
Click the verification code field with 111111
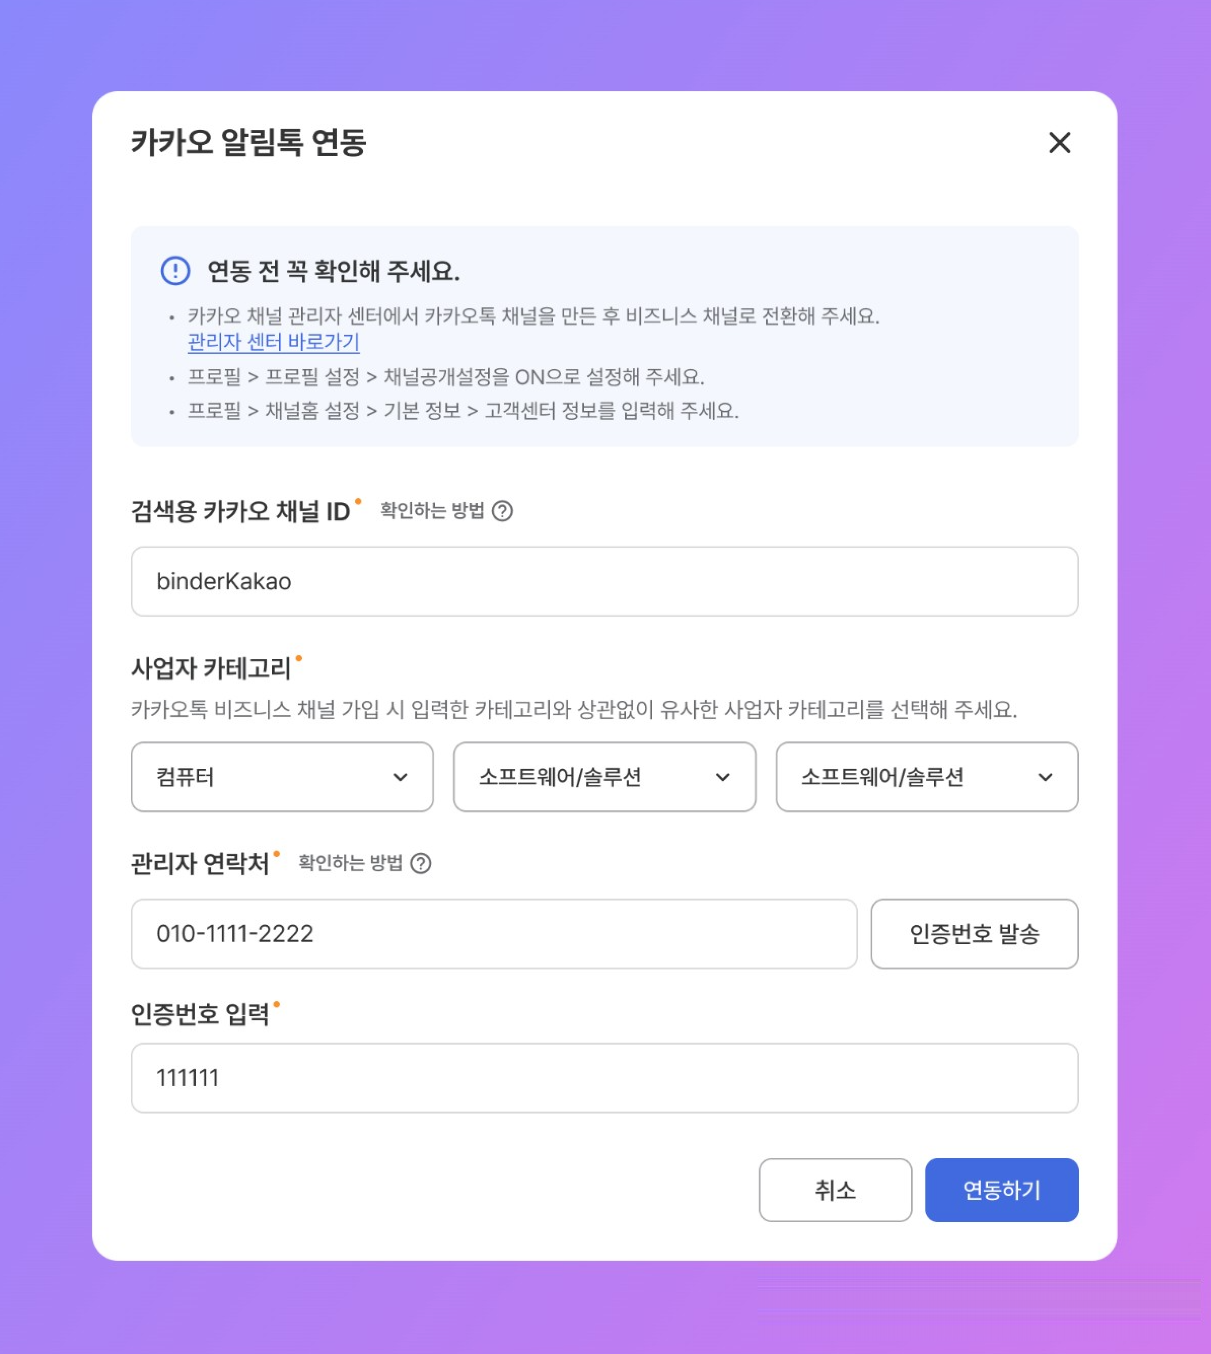(x=604, y=1078)
